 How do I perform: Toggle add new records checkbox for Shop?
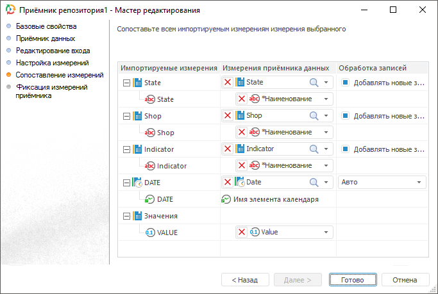pyautogui.click(x=345, y=116)
